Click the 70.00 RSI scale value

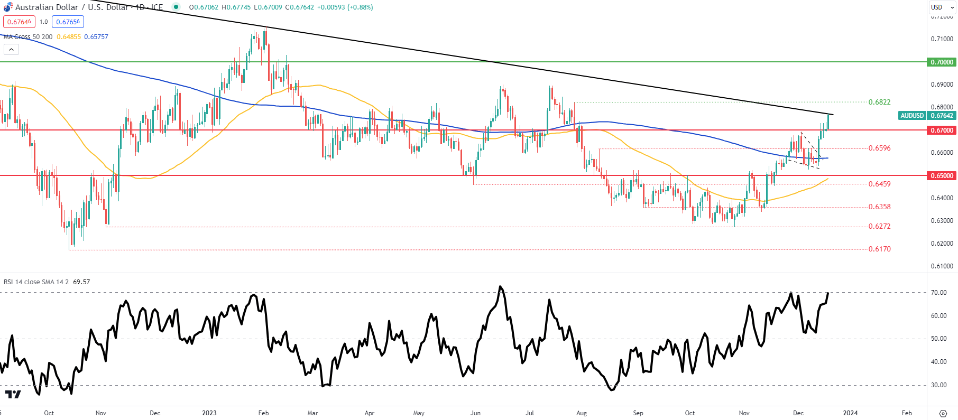[938, 293]
